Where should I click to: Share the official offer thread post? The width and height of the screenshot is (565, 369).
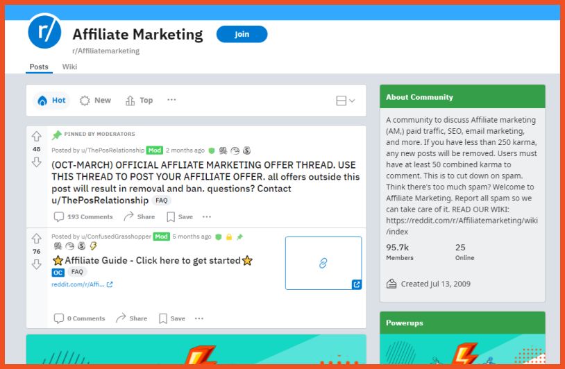pos(139,216)
